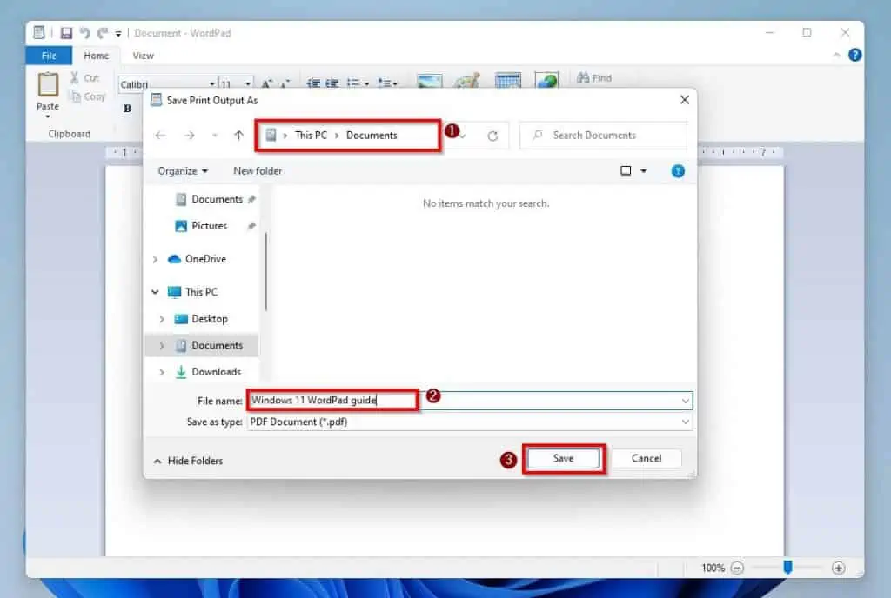891x598 pixels.
Task: Insert a picture using the Picture icon
Action: coord(428,80)
